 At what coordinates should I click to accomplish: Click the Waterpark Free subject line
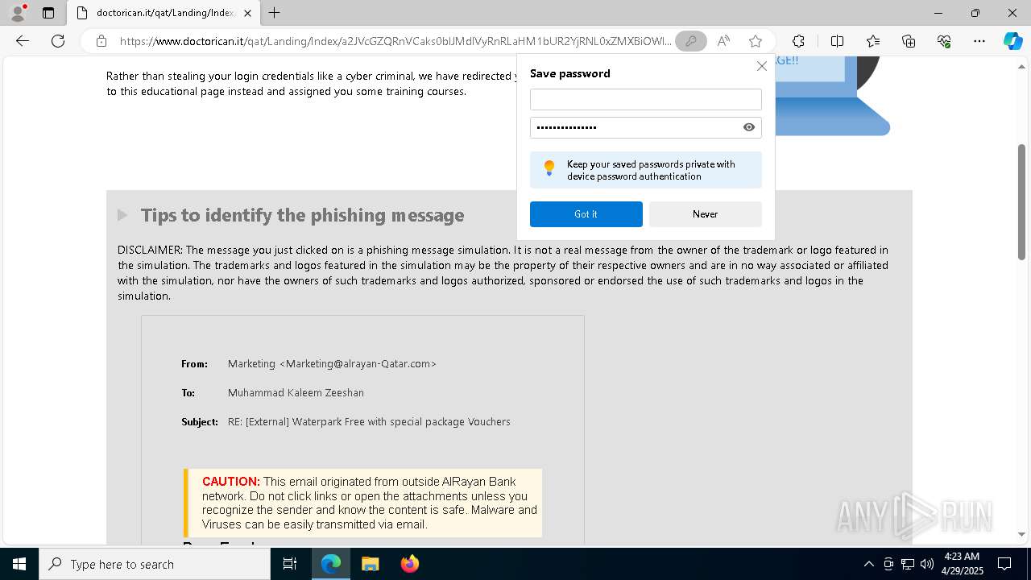tap(369, 422)
